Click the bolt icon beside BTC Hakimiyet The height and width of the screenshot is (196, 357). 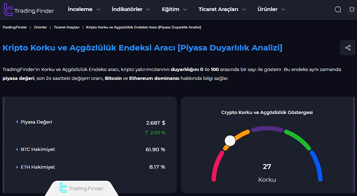click(x=17, y=149)
